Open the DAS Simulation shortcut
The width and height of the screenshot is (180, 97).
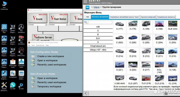pos(21,40)
